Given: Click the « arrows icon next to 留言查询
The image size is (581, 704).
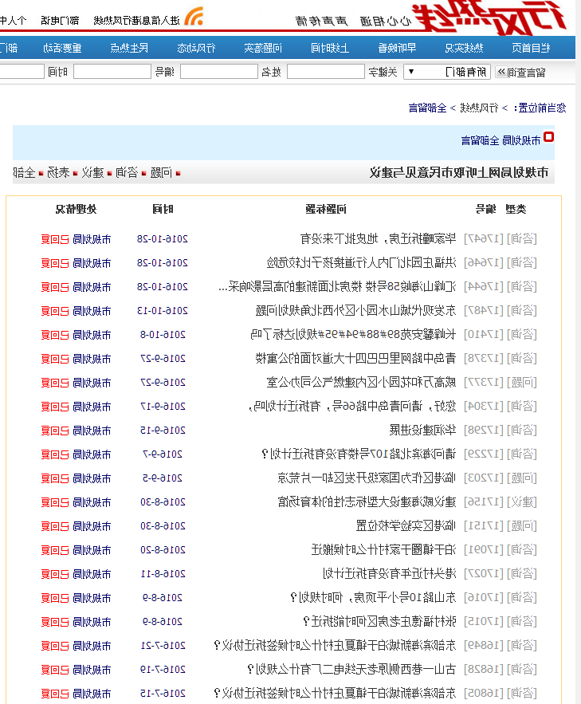Looking at the screenshot, I should [501, 72].
